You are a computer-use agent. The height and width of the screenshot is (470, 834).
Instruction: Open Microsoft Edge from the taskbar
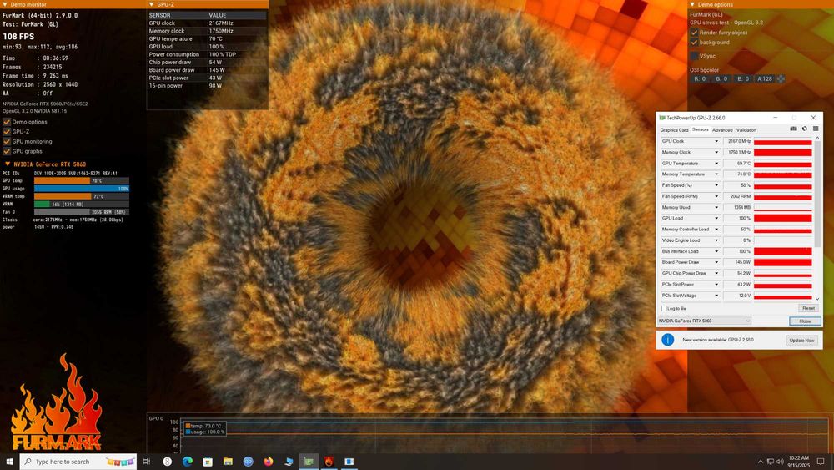tap(187, 462)
